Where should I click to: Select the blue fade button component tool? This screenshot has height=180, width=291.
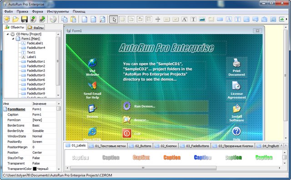click(x=220, y=19)
